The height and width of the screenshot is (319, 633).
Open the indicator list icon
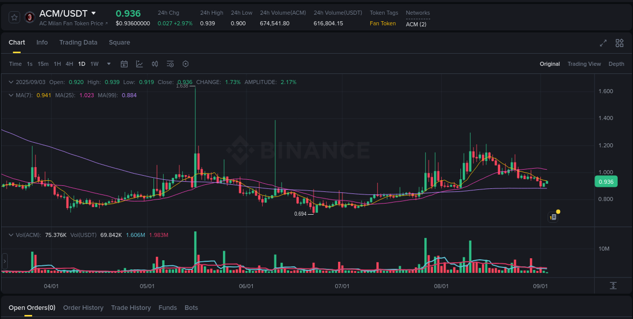click(170, 64)
